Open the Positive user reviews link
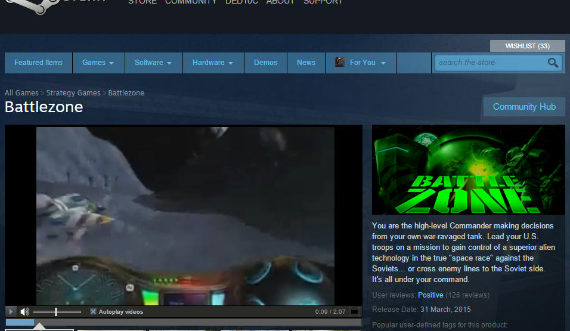Viewport: 570px width, 331px height. [x=430, y=295]
